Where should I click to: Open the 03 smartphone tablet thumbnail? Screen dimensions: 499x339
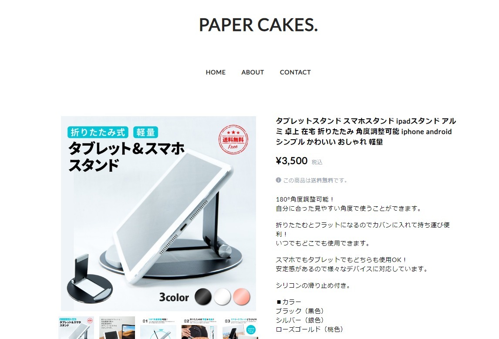(240, 328)
